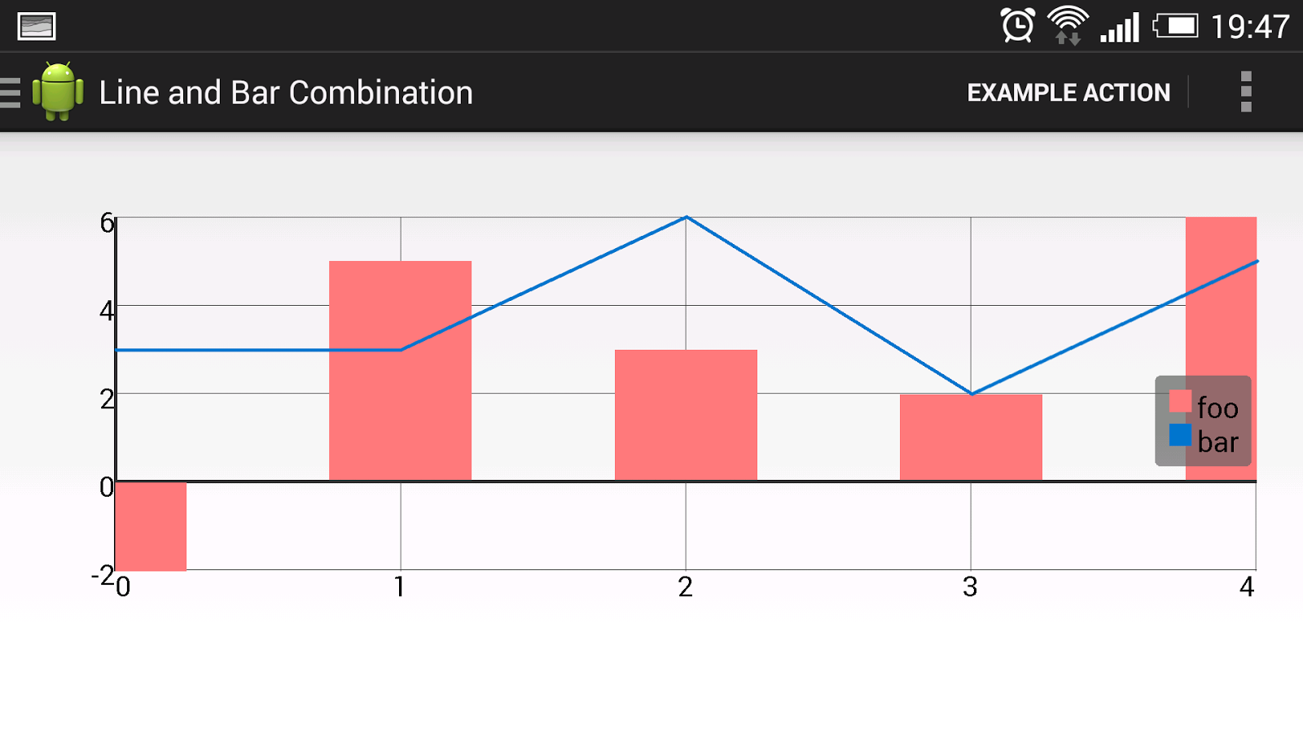
Task: Tap the 19:47 clock in status bar
Action: click(1250, 27)
